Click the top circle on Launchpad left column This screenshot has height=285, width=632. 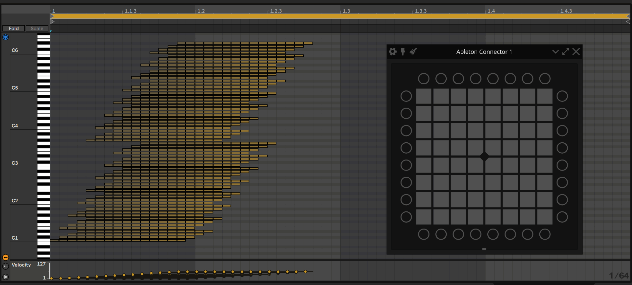406,96
